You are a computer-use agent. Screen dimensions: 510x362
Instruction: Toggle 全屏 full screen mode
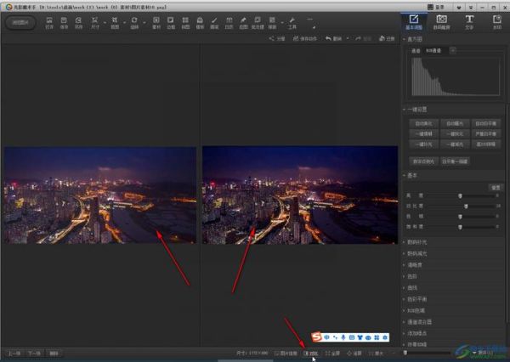[334, 353]
